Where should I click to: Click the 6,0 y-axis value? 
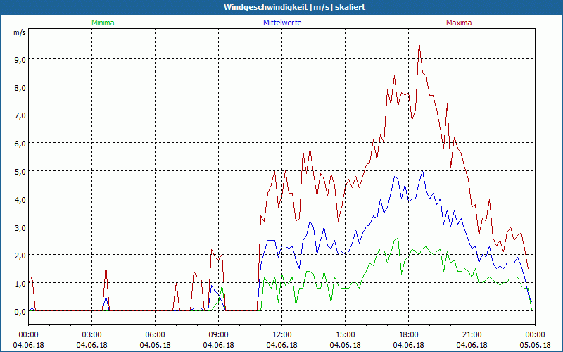coord(20,144)
